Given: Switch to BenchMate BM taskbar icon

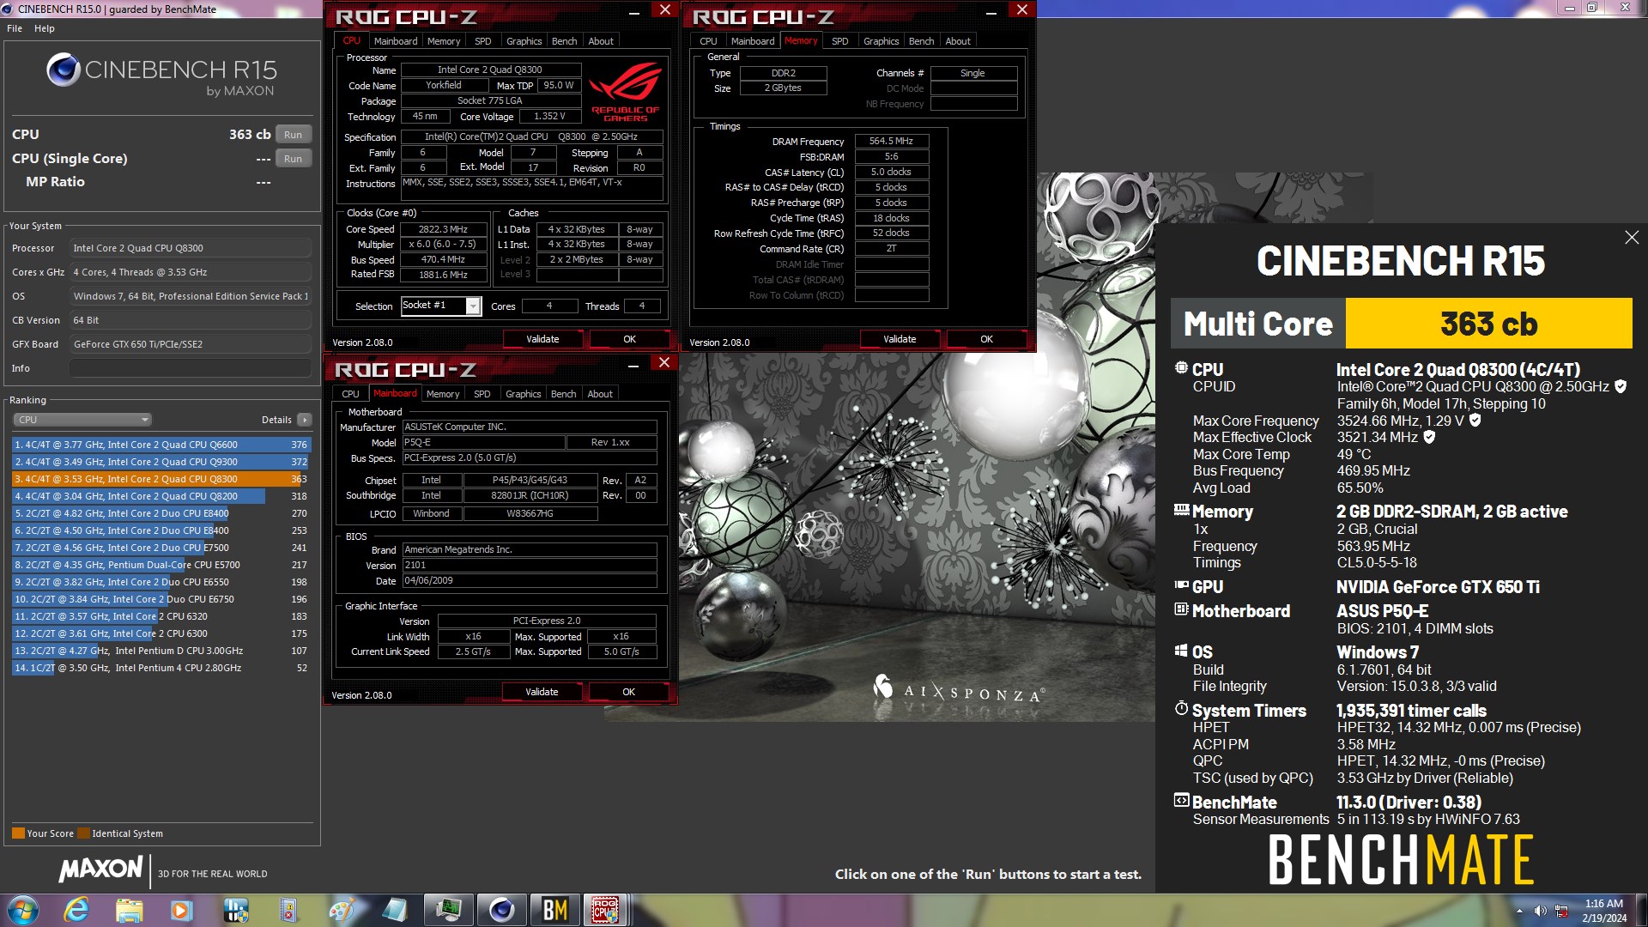Looking at the screenshot, I should point(554,910).
